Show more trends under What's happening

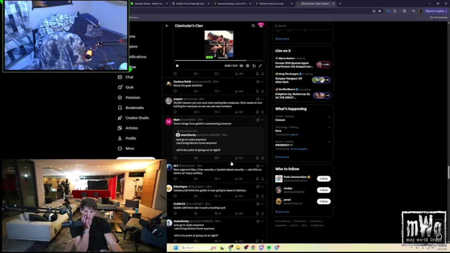click(282, 157)
